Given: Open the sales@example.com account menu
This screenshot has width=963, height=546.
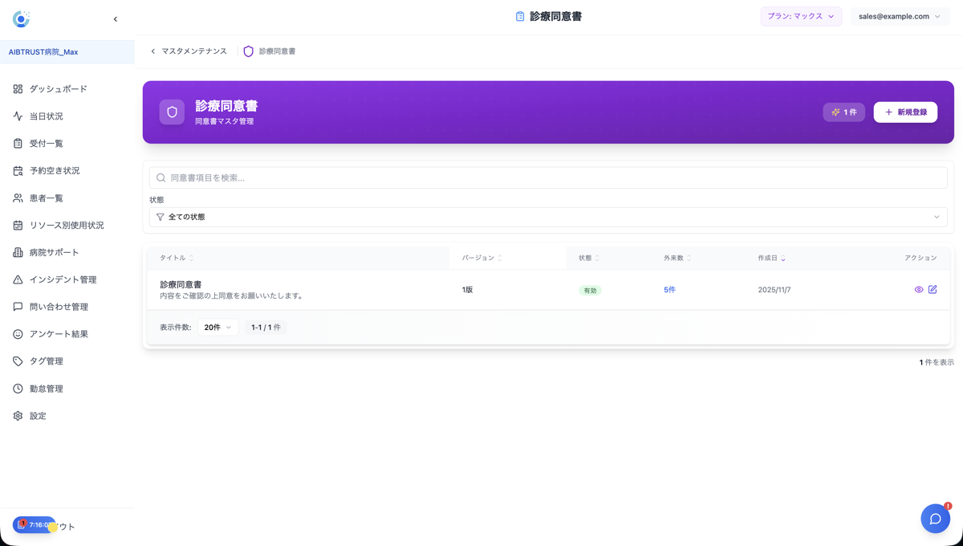Looking at the screenshot, I should click(x=900, y=16).
